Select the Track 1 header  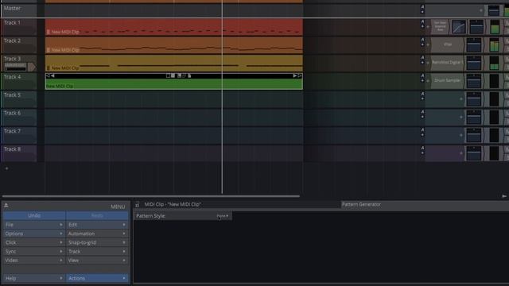19,27
